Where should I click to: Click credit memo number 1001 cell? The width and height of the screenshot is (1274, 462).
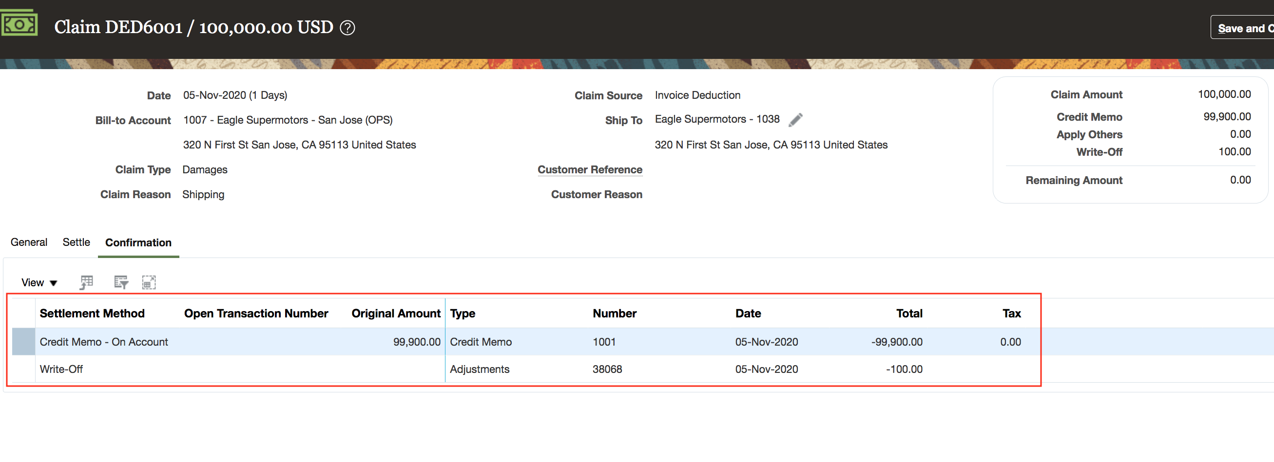604,342
